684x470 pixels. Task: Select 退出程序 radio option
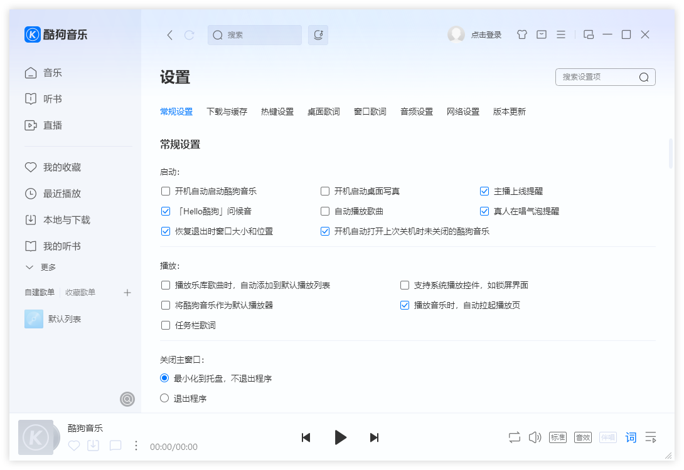(x=164, y=398)
